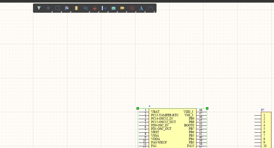Select the signal harness tool

click(x=104, y=8)
